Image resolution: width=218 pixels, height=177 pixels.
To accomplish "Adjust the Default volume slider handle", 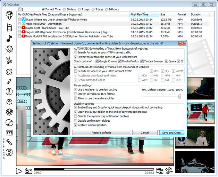I will [180, 96].
